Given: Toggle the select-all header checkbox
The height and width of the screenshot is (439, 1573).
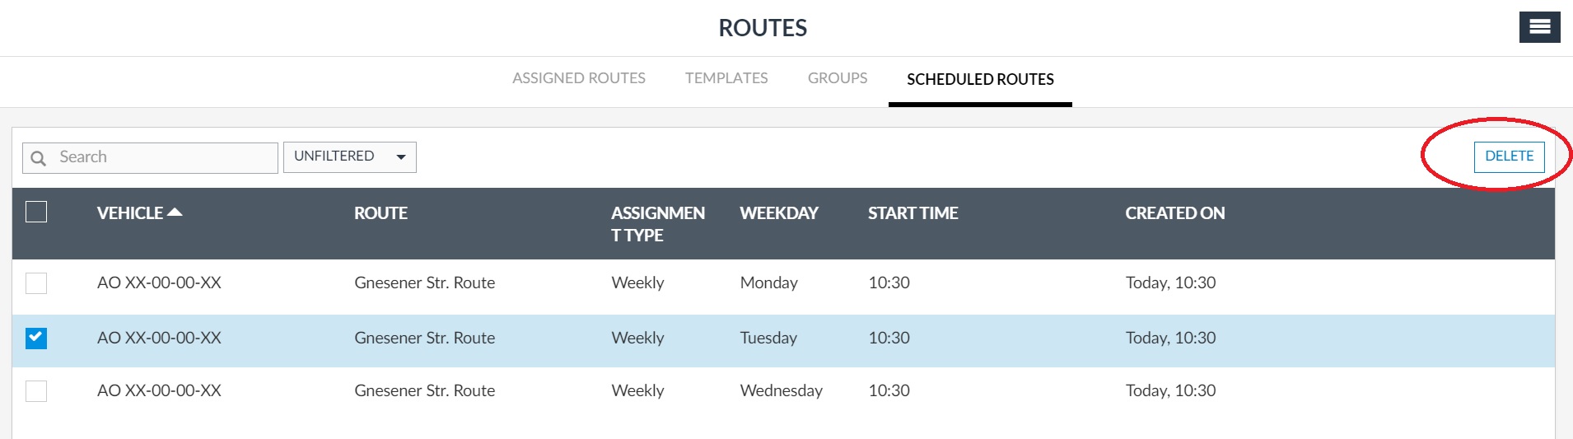Looking at the screenshot, I should coord(36,212).
